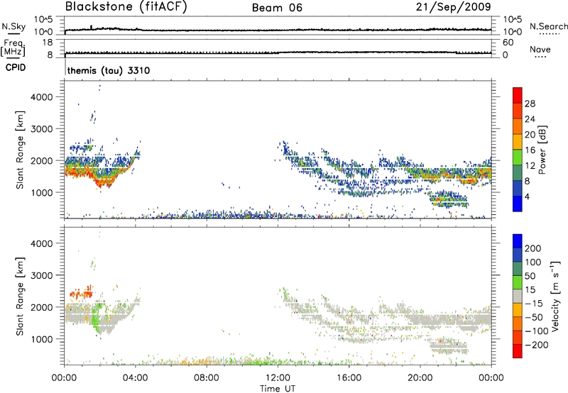
Task: Click the power echo patch near 800 km at 21:00
Action: pos(449,199)
